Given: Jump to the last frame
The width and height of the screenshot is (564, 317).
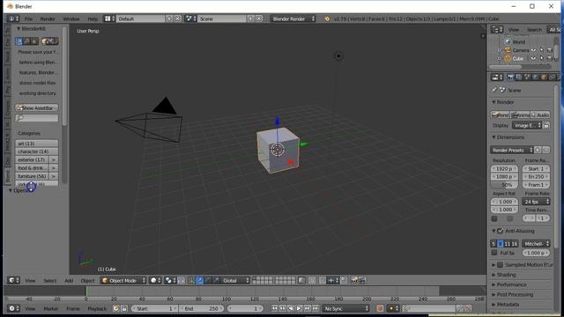Looking at the screenshot, I should [315, 308].
